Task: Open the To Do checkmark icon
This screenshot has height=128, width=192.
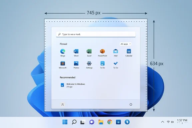Action: 116,63
